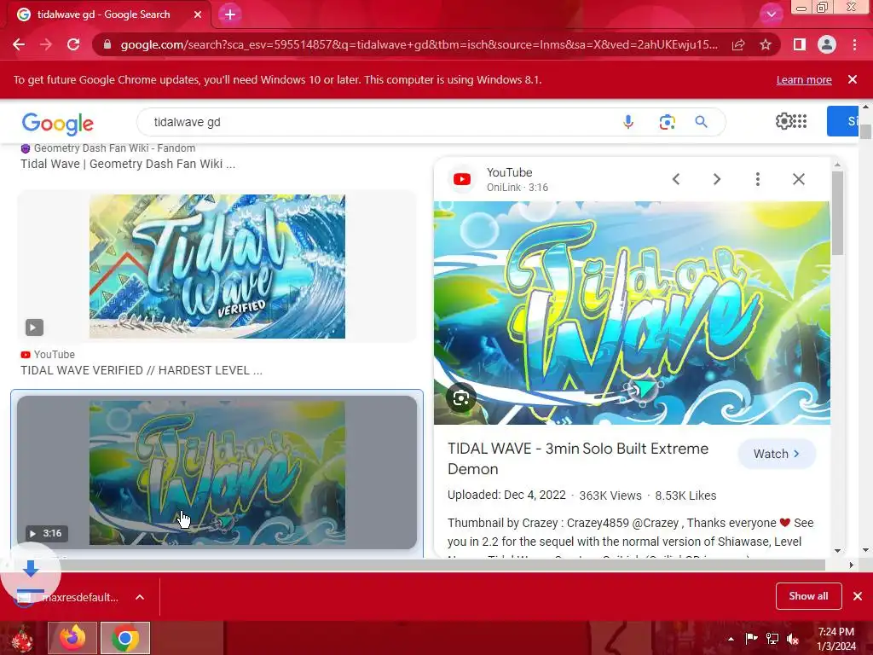The image size is (873, 655).
Task: Open Firefox from the taskbar
Action: click(x=72, y=638)
